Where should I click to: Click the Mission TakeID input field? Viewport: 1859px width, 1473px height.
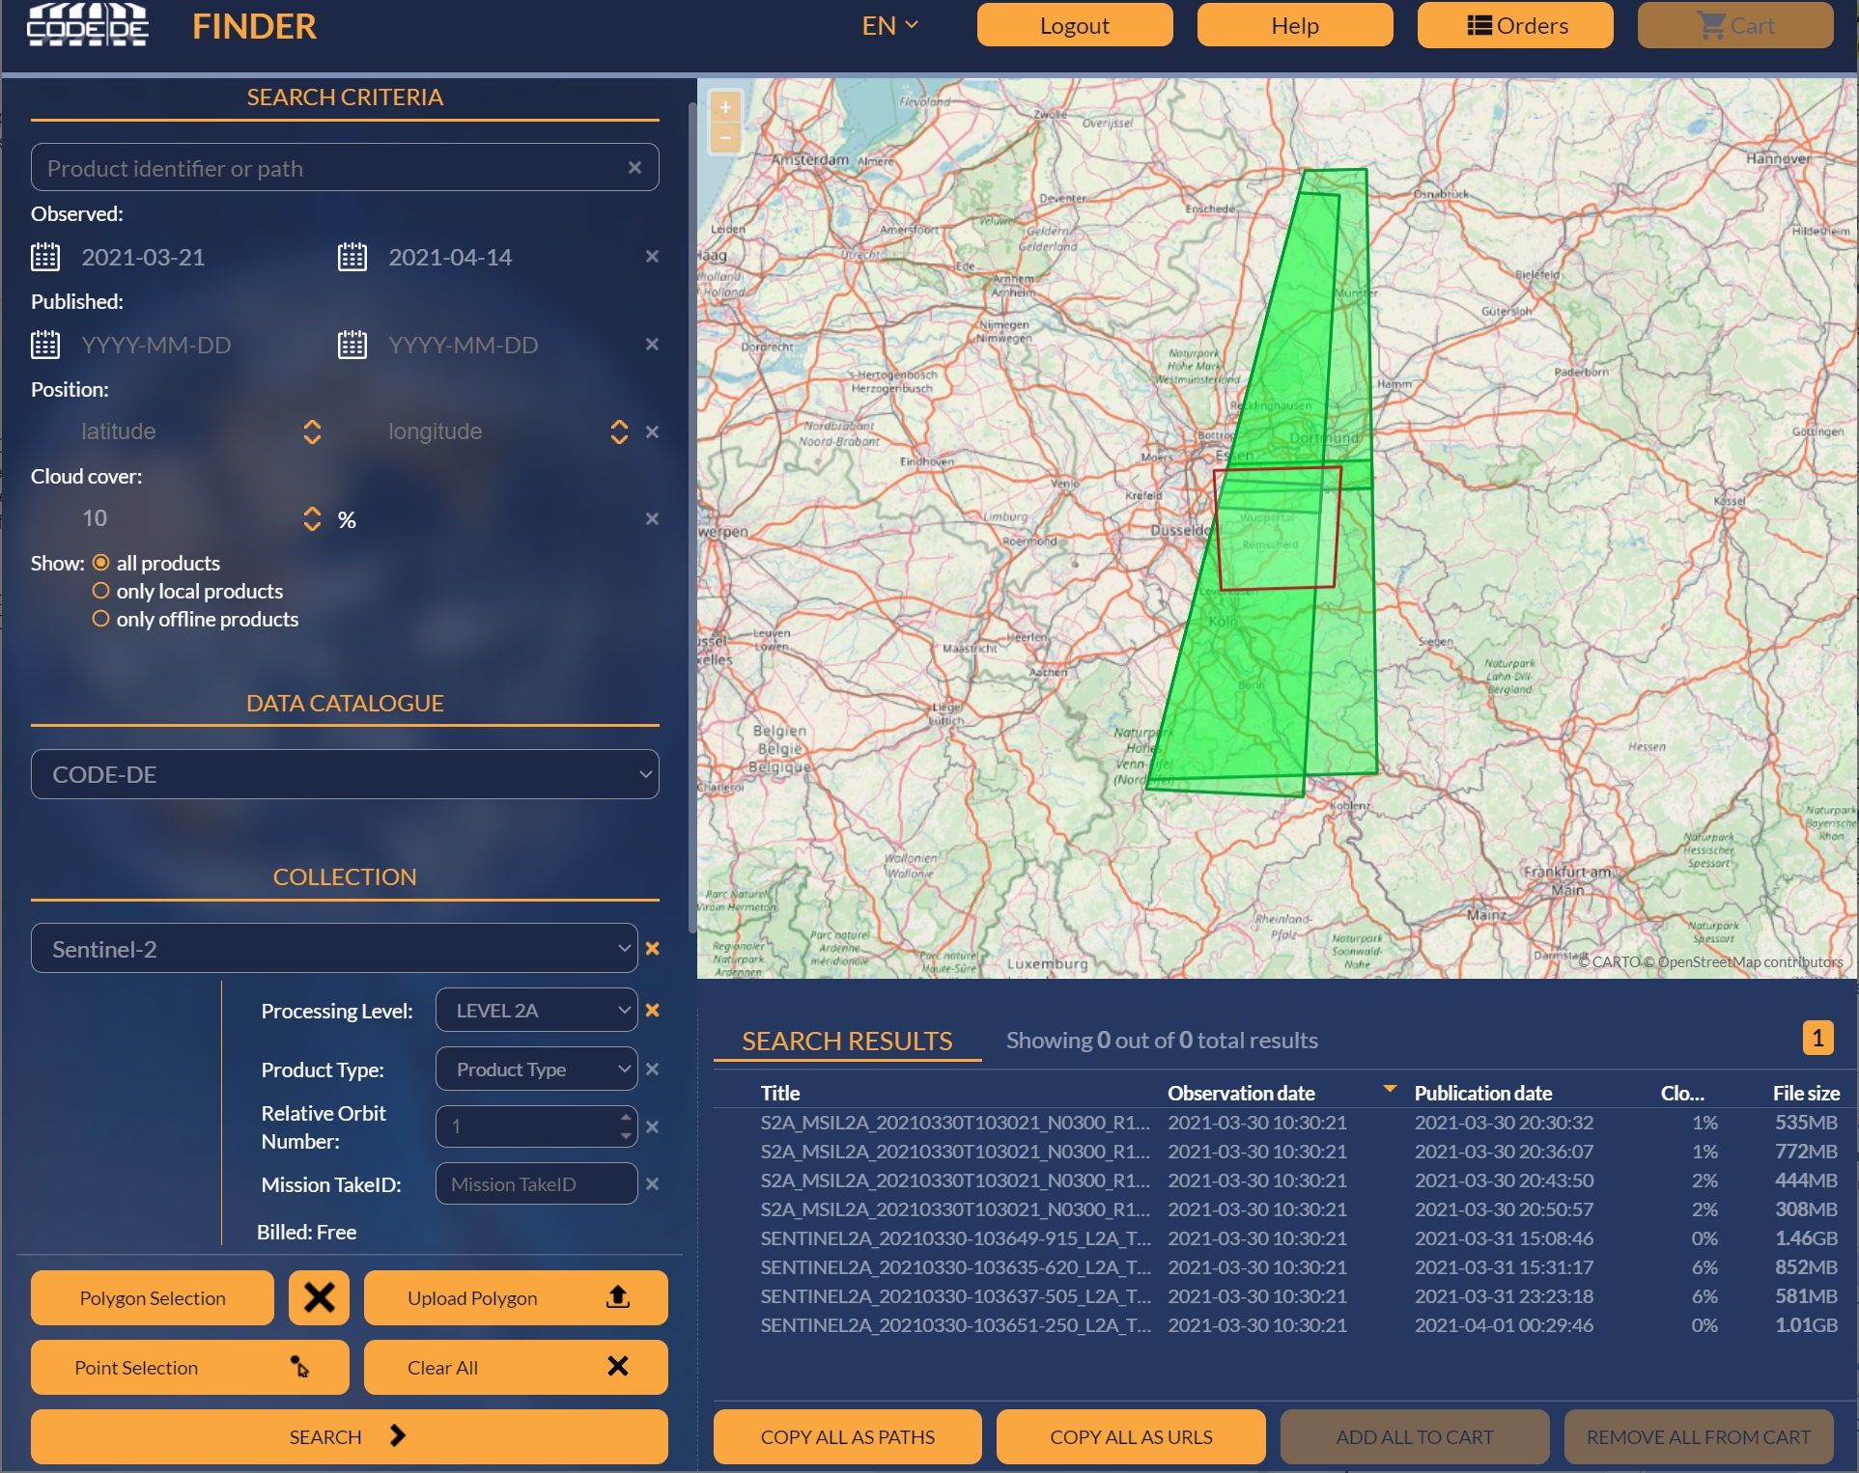pos(536,1184)
